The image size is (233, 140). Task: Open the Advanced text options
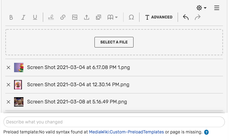159,17
